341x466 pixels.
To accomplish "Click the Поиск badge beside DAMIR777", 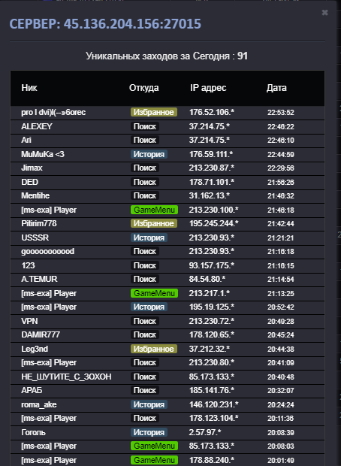I will point(145,335).
